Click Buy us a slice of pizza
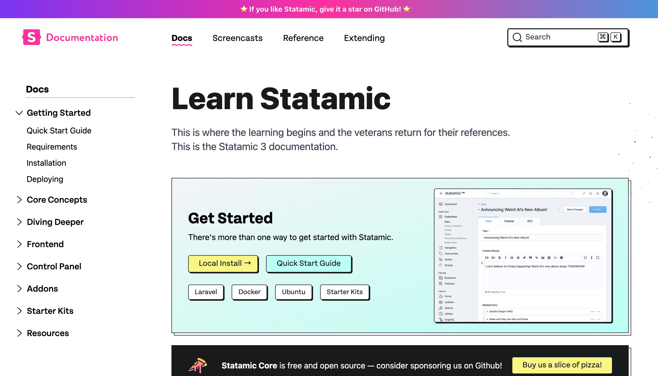Screen dimensions: 658x376 click(x=562, y=365)
